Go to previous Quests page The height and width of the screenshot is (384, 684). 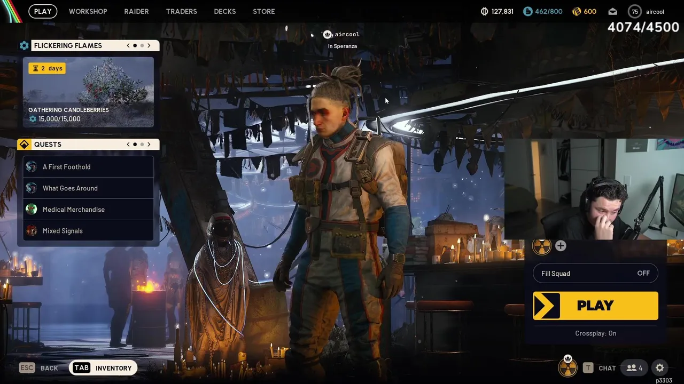coord(128,145)
